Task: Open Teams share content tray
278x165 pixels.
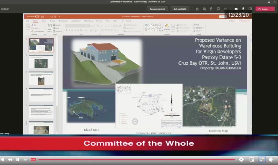Action: pyautogui.click(x=250, y=9)
